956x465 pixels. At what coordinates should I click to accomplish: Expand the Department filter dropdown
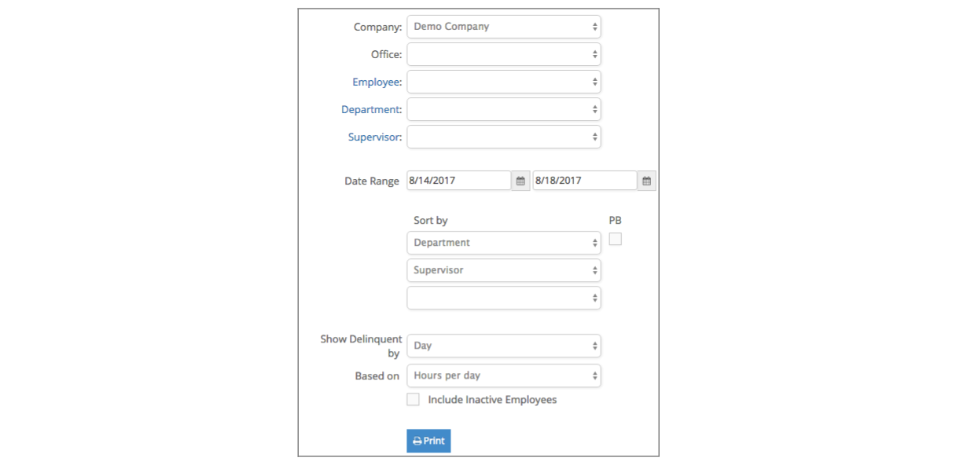pyautogui.click(x=503, y=109)
